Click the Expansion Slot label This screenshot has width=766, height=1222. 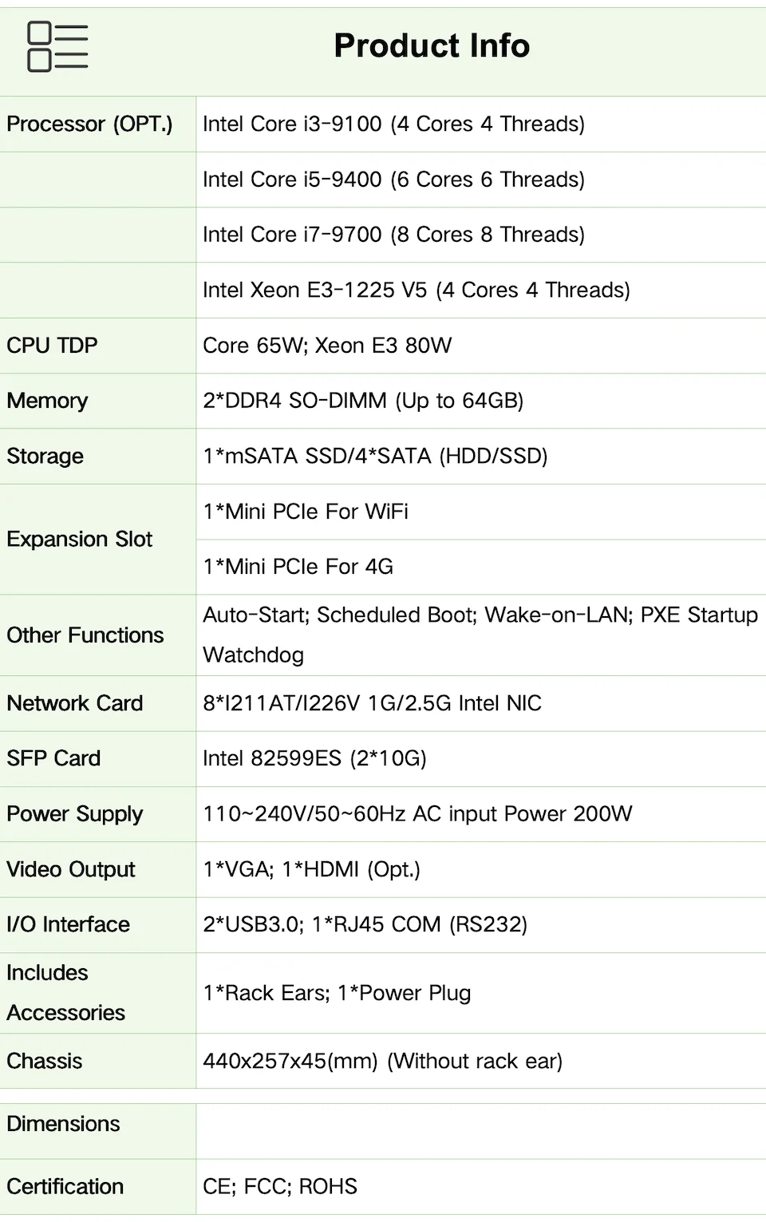click(79, 540)
